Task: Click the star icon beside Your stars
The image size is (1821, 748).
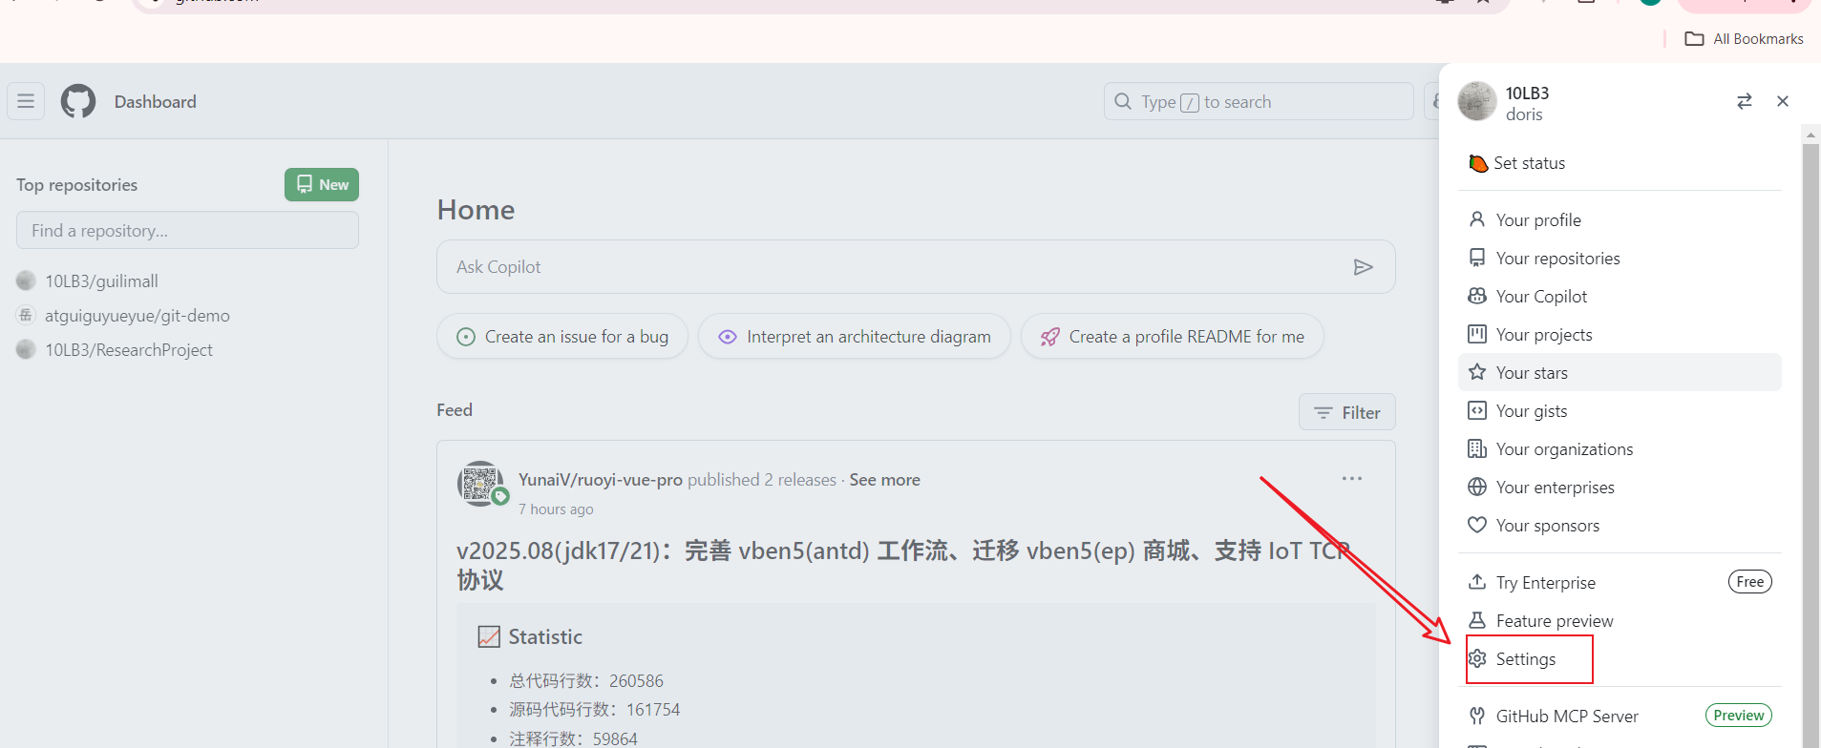Action: click(x=1477, y=372)
